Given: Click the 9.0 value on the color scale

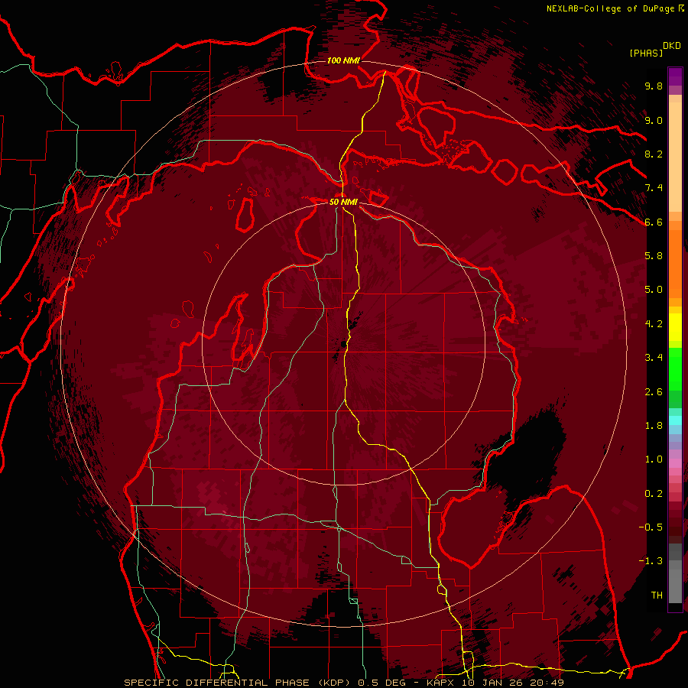Looking at the screenshot, I should pos(654,120).
